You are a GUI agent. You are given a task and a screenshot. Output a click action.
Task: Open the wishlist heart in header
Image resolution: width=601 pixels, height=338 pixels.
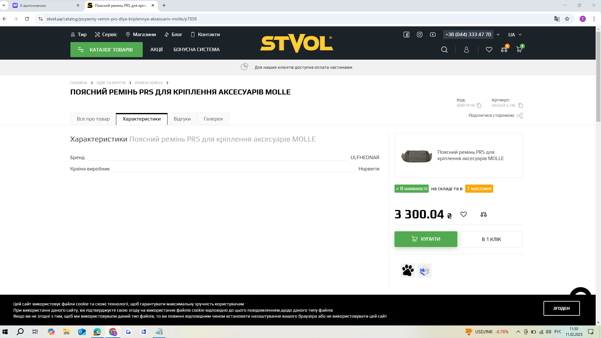[x=489, y=50]
